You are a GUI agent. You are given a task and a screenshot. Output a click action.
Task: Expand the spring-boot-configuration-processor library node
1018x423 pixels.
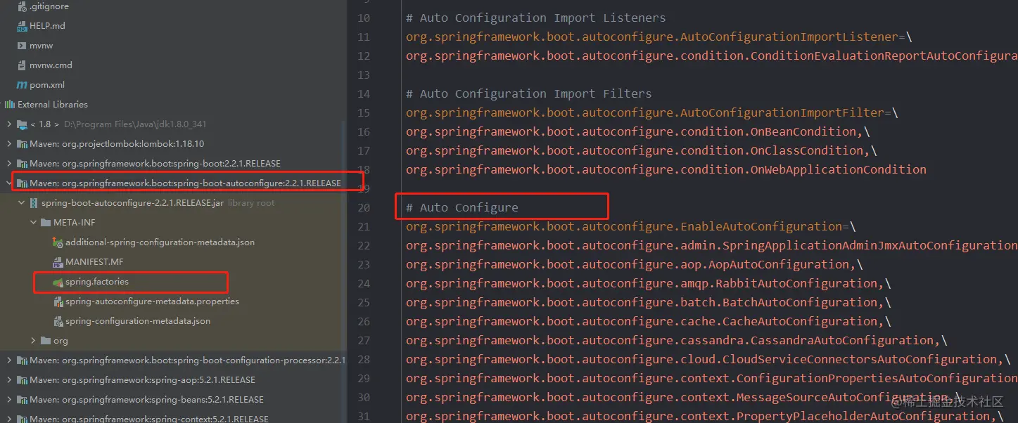tap(8, 360)
